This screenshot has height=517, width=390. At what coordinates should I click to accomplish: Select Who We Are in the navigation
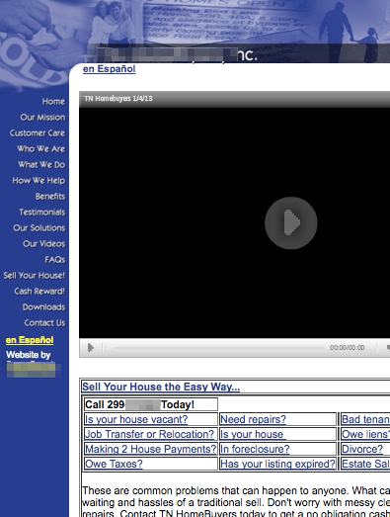point(41,149)
